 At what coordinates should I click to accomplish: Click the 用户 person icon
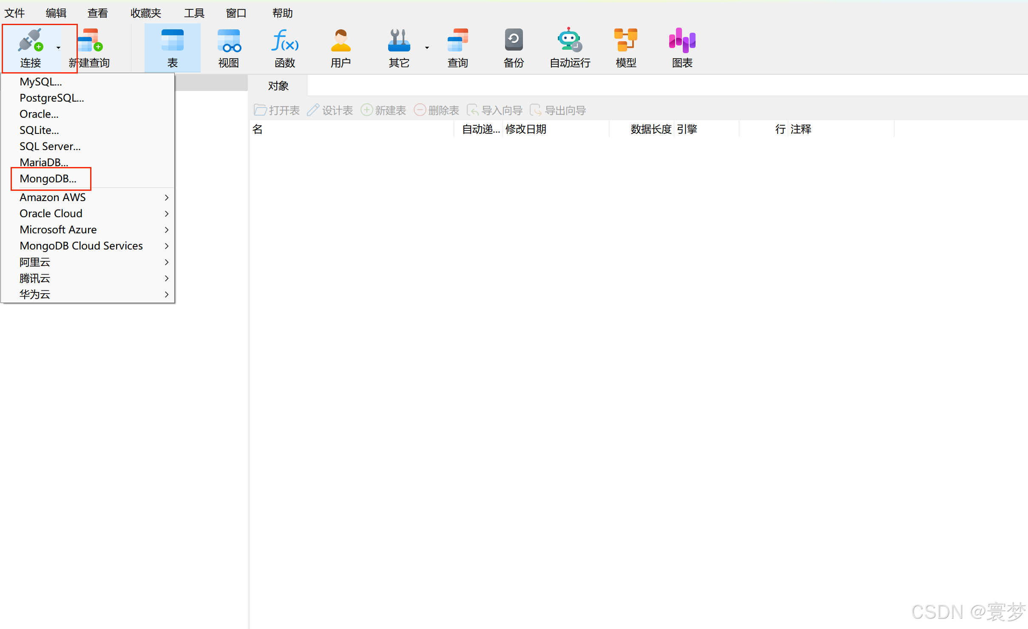pos(341,41)
